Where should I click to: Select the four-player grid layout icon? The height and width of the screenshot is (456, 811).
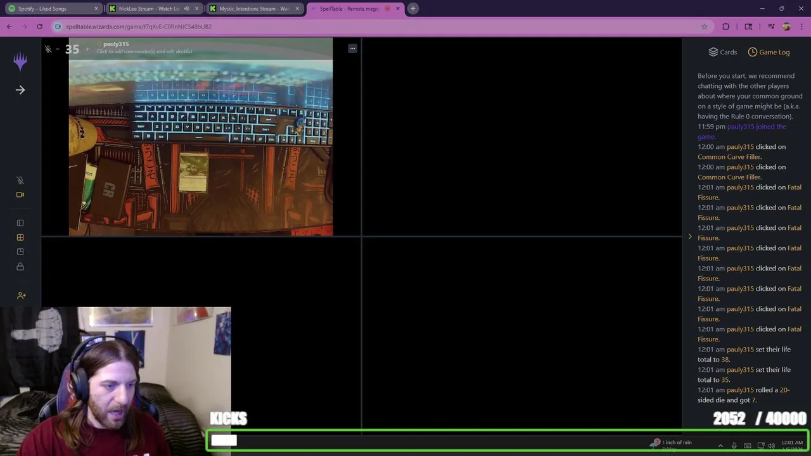point(20,237)
